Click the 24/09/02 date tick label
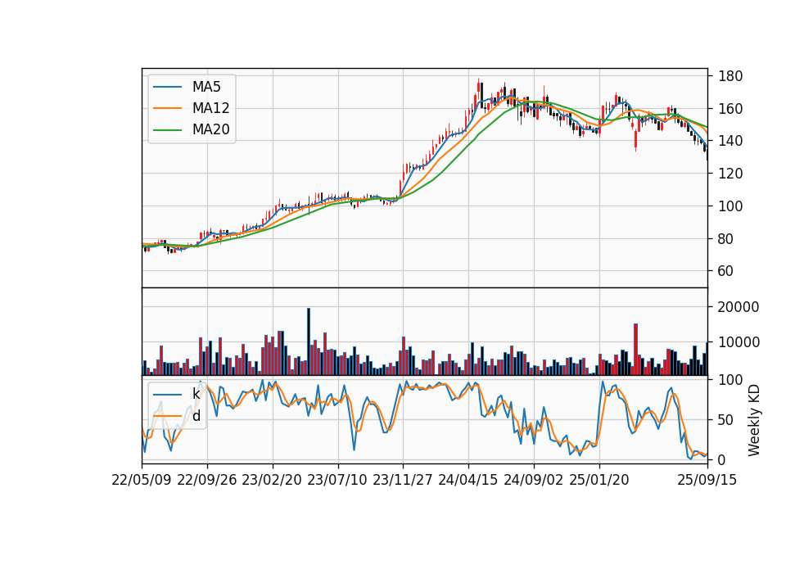This screenshot has height=565, width=786. pyautogui.click(x=533, y=480)
